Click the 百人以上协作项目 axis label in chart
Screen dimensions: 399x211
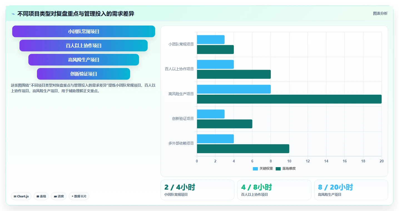[x=179, y=69]
